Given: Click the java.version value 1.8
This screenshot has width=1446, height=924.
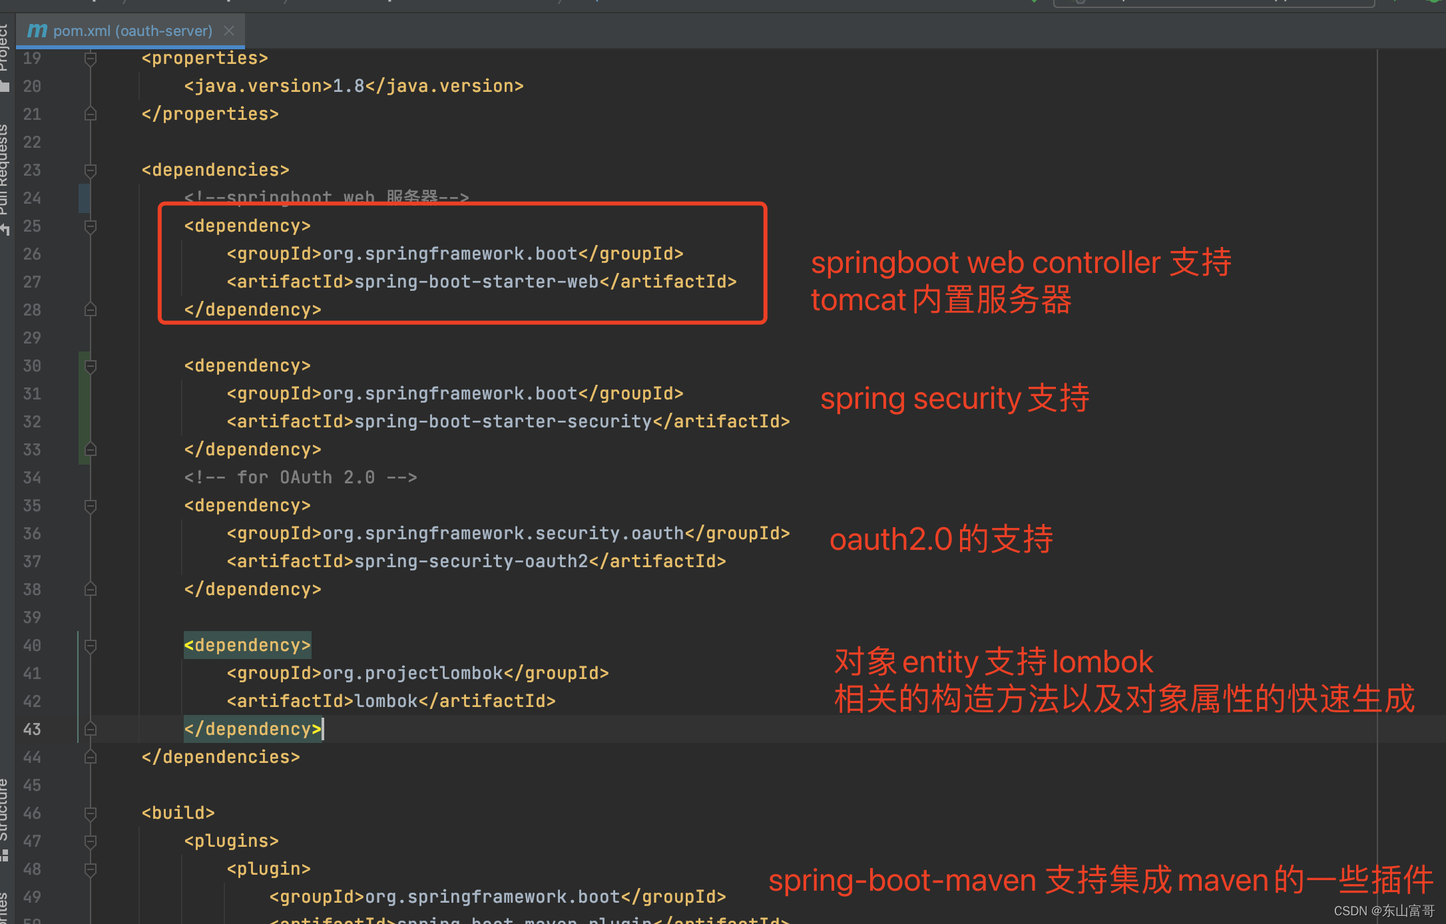Looking at the screenshot, I should point(348,87).
